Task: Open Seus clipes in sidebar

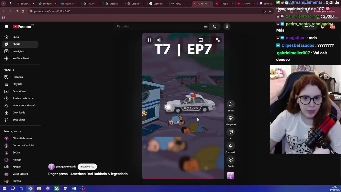Action: coord(20,120)
